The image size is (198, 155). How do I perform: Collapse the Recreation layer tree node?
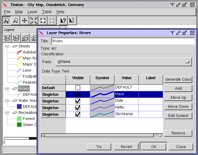click(x=7, y=113)
